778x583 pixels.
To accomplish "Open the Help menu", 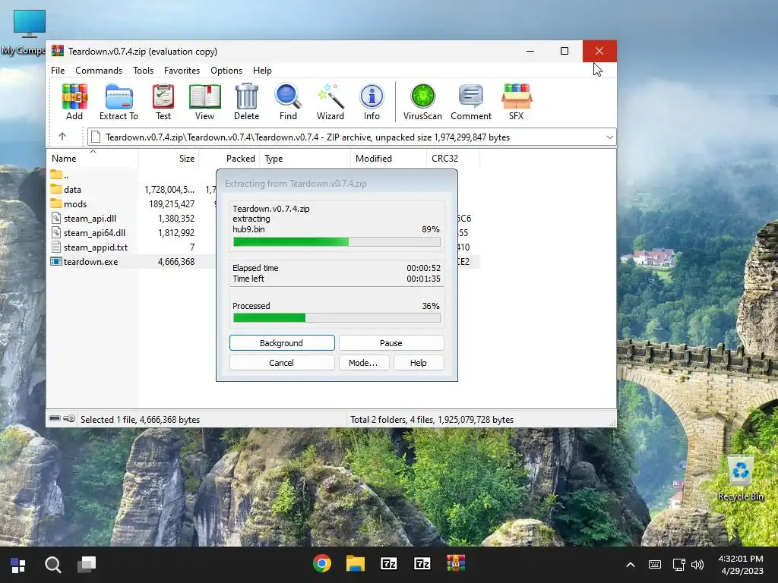I will point(262,71).
